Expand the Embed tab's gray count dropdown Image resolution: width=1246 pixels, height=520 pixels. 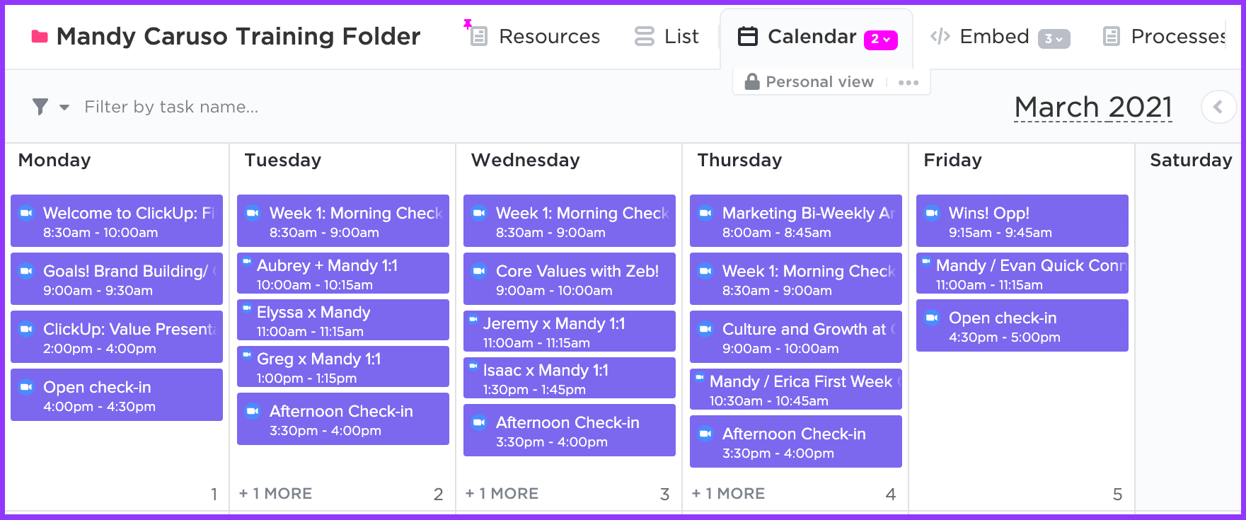tap(1054, 40)
